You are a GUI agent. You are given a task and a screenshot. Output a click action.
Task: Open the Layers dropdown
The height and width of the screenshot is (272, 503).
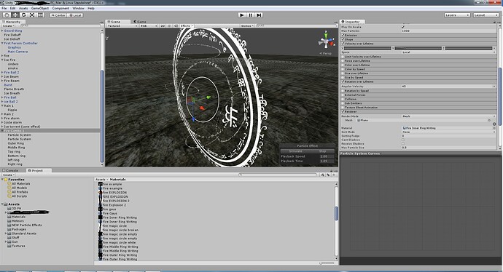tap(458, 15)
